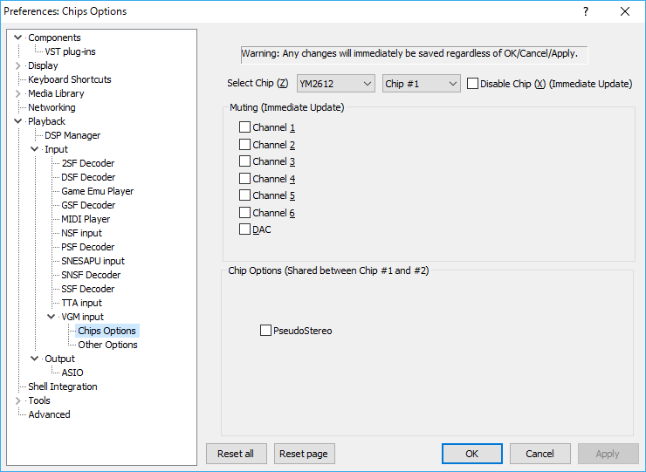646x472 pixels.
Task: Select Game Emu Player in tree
Action: (97, 191)
